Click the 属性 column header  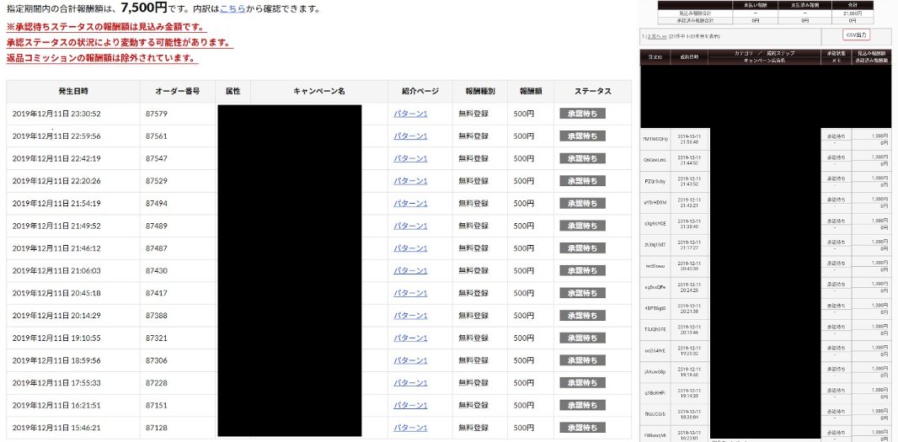coord(233,91)
